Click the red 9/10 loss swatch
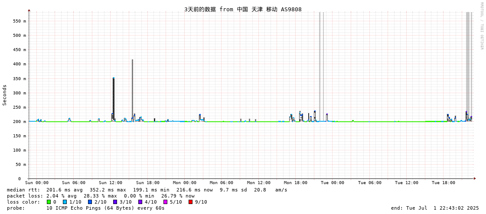The width and height of the screenshot is (486, 214). 190,202
